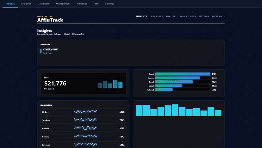Click the MRR mini bar chart
The width and height of the screenshot is (262, 148).
point(110,84)
